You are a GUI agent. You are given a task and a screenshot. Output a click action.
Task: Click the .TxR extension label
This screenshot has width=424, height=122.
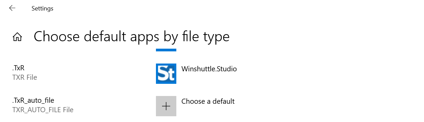[18, 69]
